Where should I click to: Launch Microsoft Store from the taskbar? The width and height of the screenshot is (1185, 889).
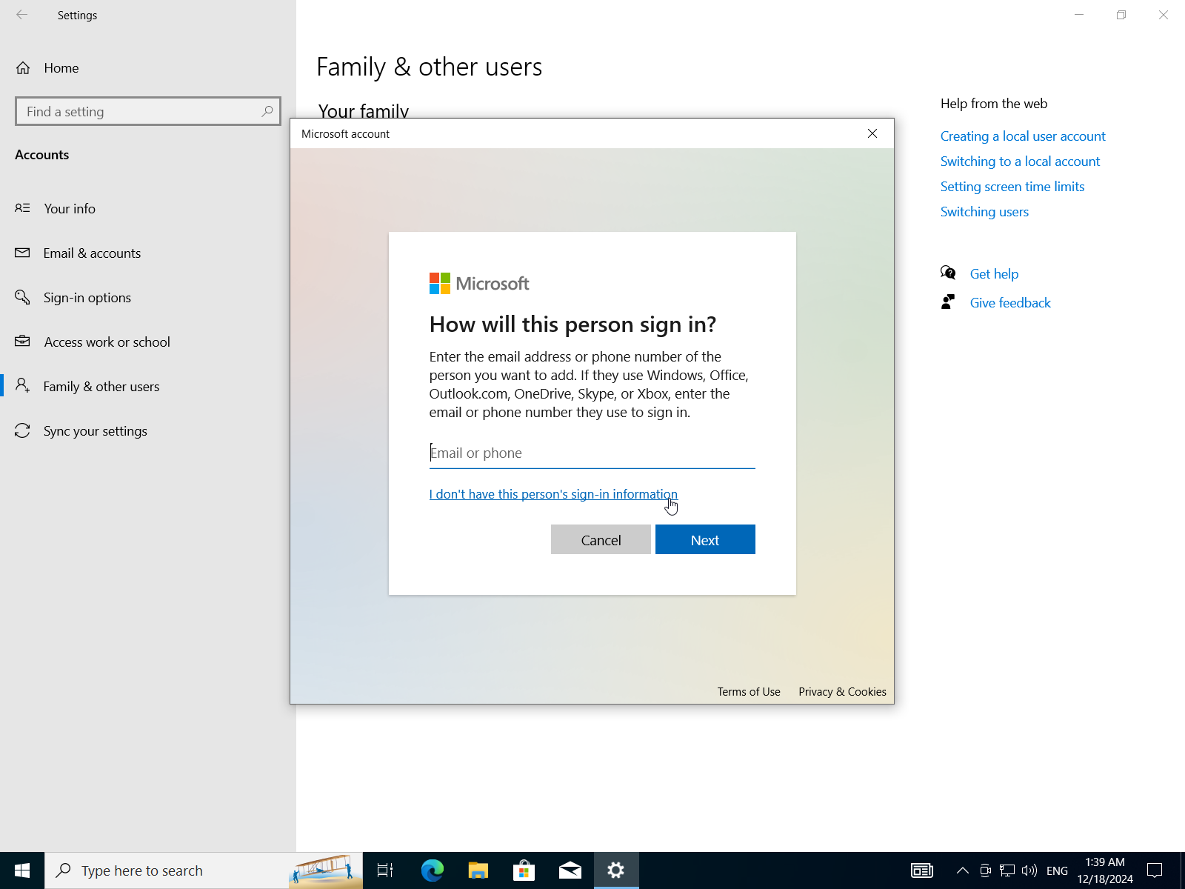tap(524, 870)
